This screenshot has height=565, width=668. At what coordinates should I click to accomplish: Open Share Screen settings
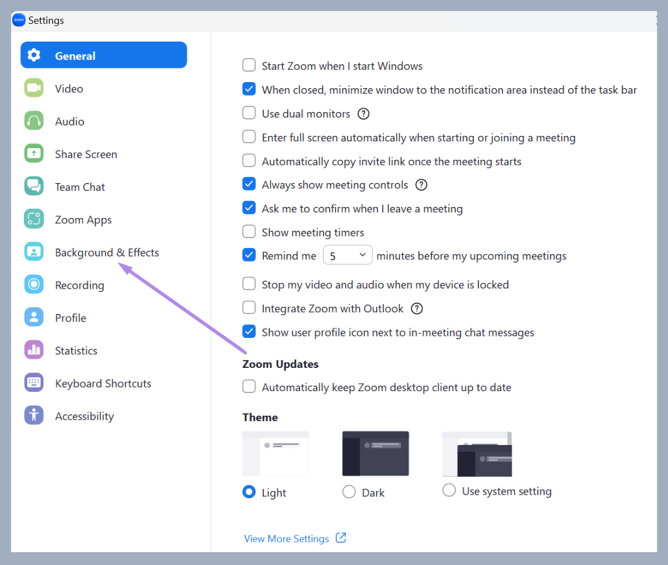[x=104, y=154]
